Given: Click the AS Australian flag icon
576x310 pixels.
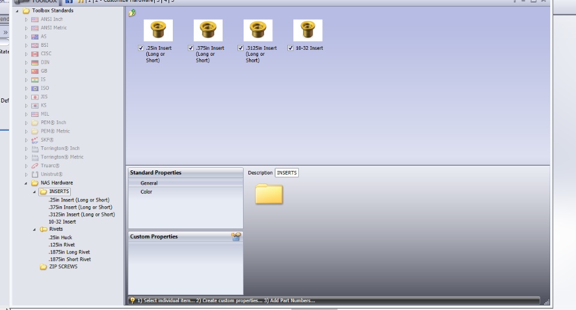Looking at the screenshot, I should 35,37.
